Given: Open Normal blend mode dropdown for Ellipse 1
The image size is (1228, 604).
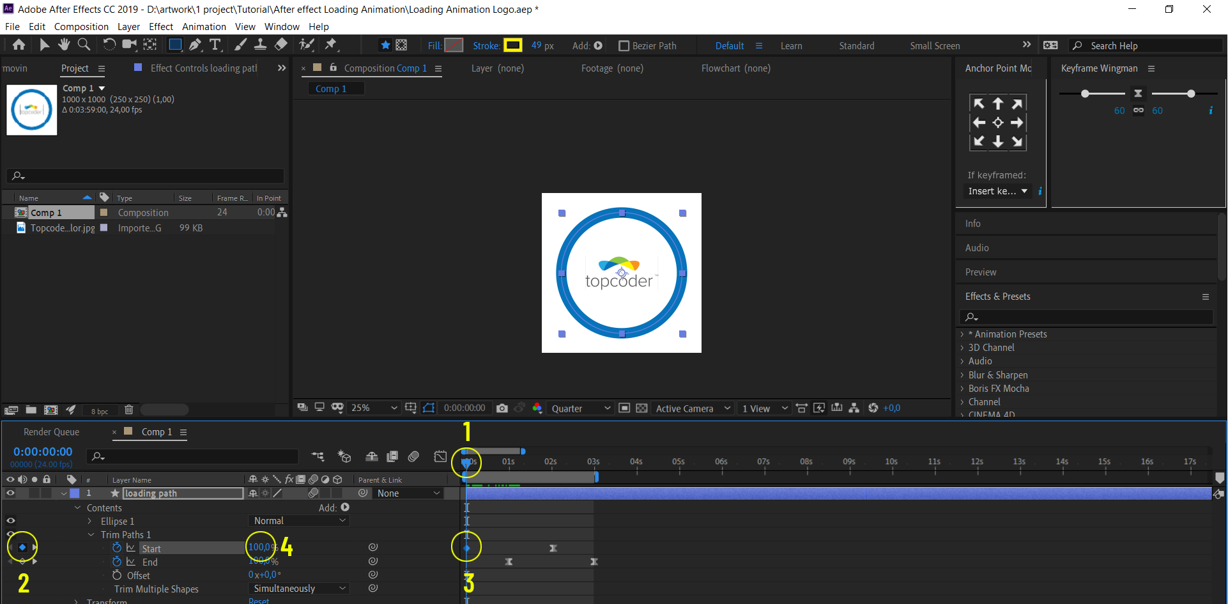Looking at the screenshot, I should (298, 521).
